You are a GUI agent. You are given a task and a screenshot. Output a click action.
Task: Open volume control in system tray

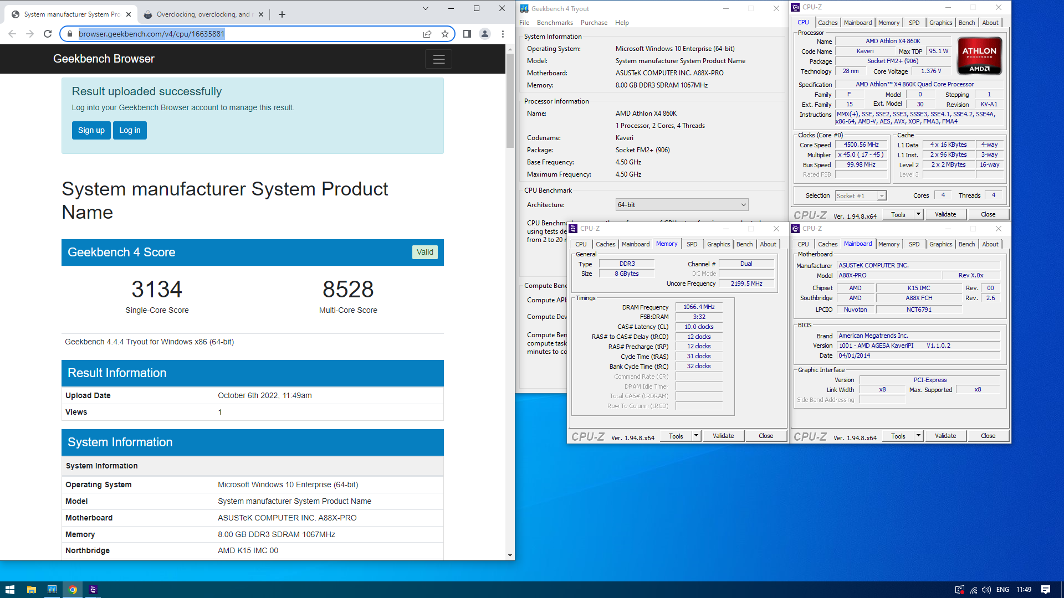[986, 590]
